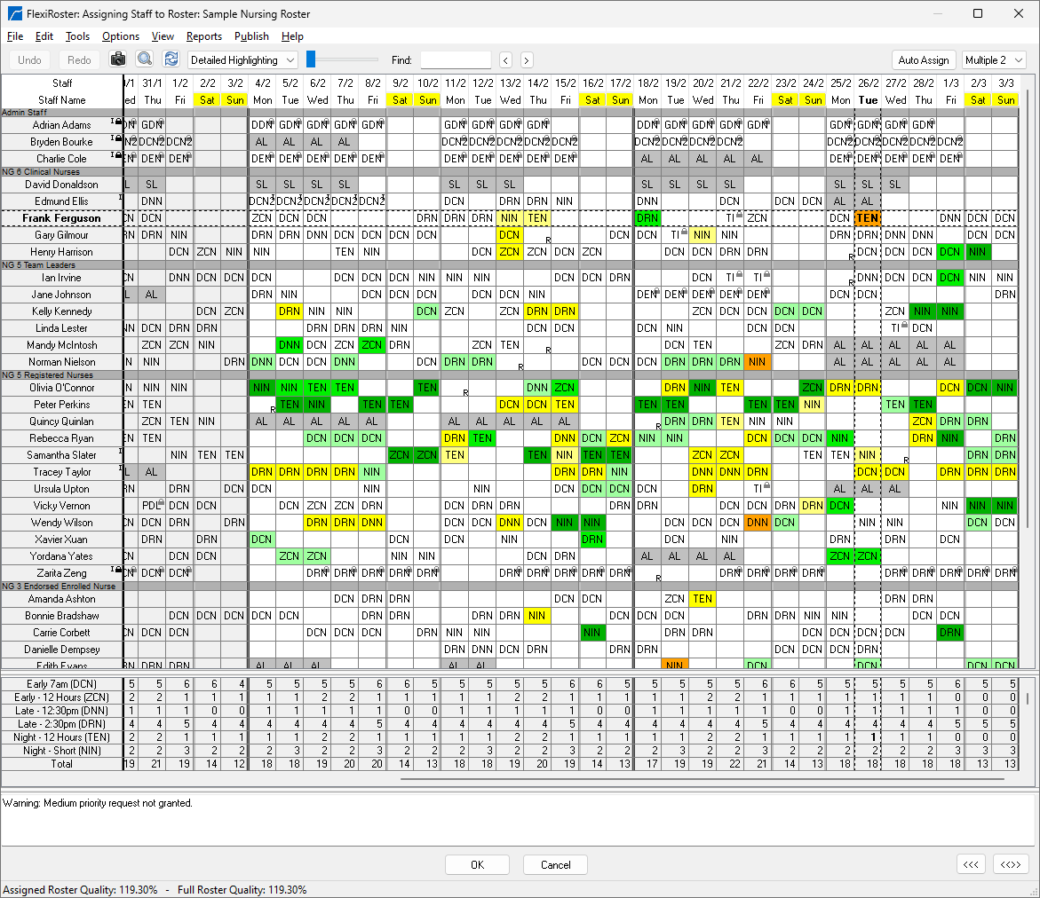1040x898 pixels.
Task: Click the Auto Assign button
Action: (923, 60)
